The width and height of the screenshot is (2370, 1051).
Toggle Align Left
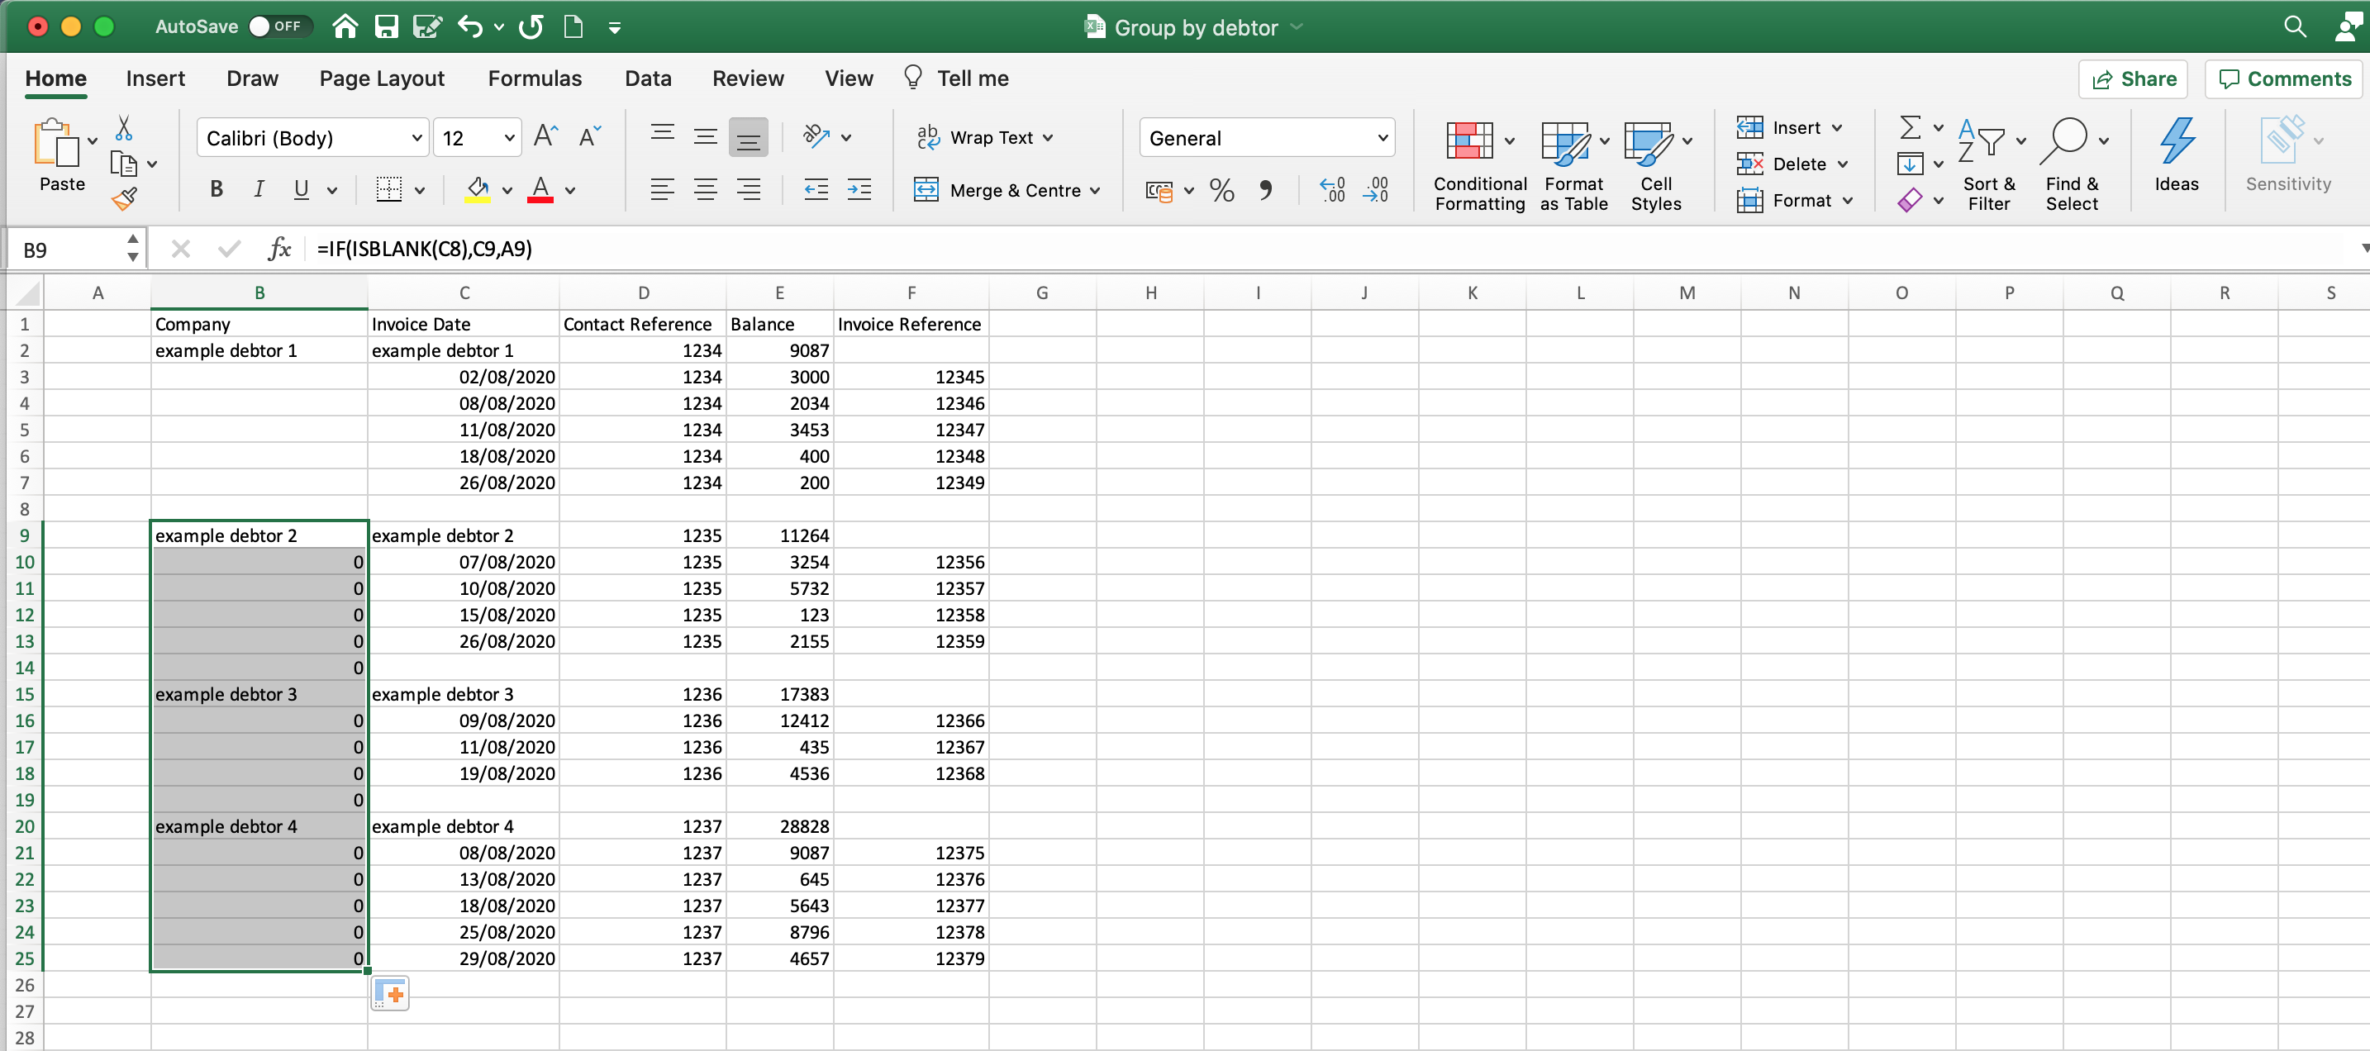[x=663, y=189]
